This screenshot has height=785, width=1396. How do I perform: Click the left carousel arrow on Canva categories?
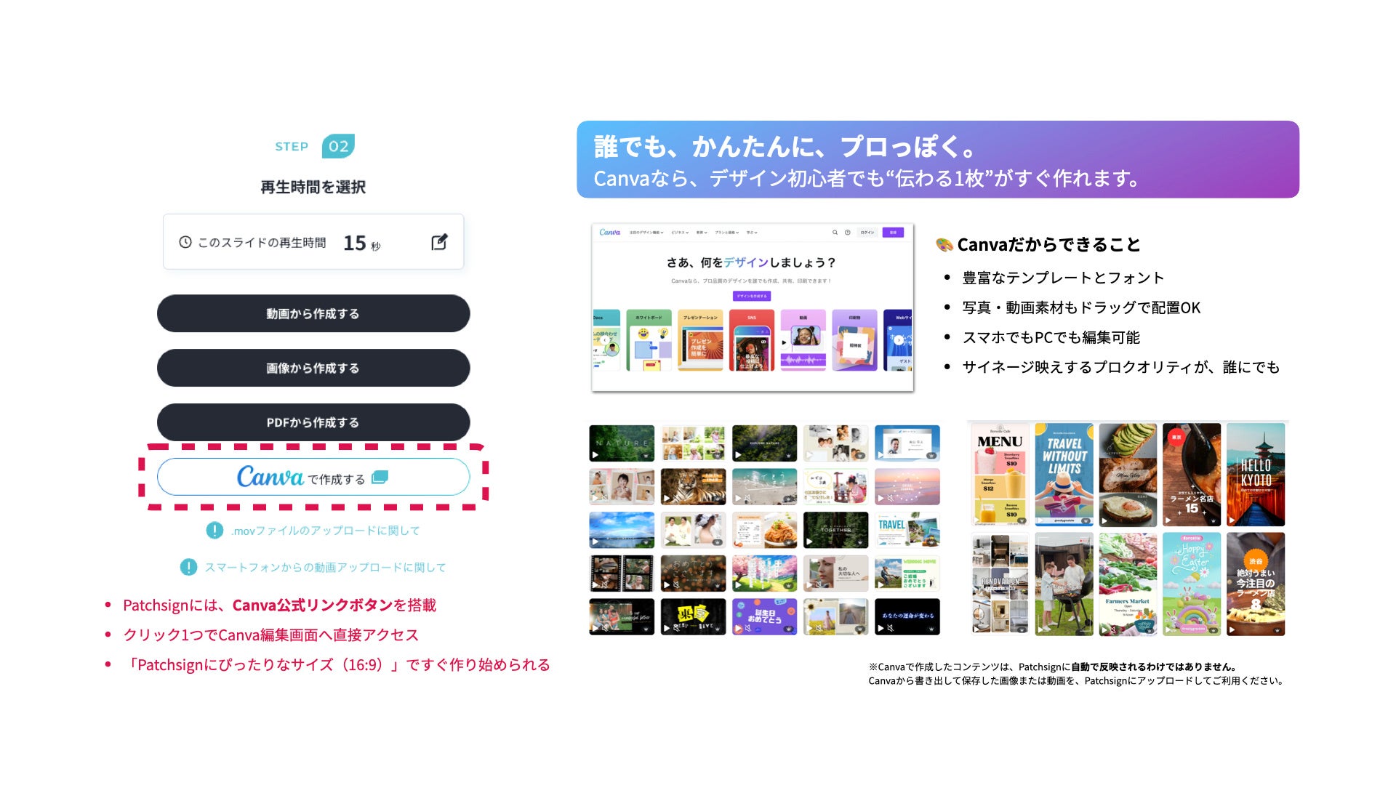(604, 340)
